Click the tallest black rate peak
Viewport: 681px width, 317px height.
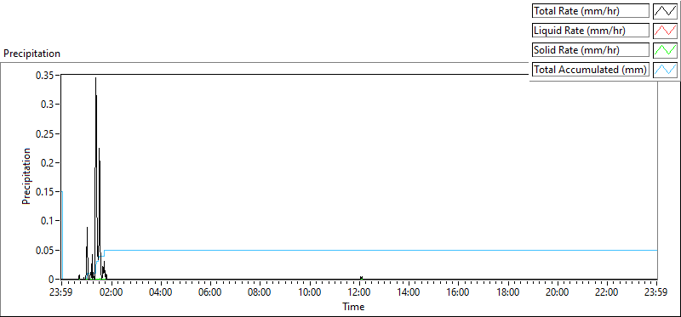point(95,79)
